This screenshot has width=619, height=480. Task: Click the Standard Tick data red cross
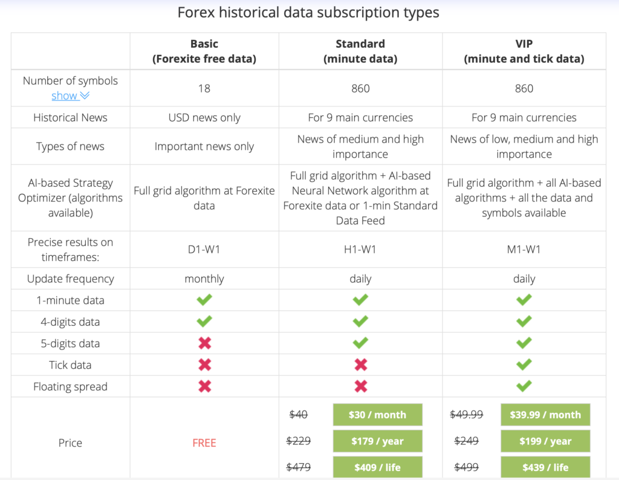[x=360, y=365]
